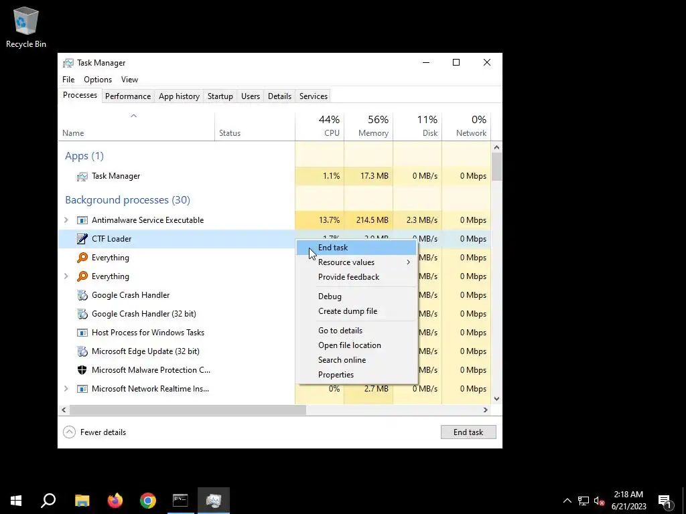Switch to the Services tab
Screen dimensions: 686x514
pos(314,96)
